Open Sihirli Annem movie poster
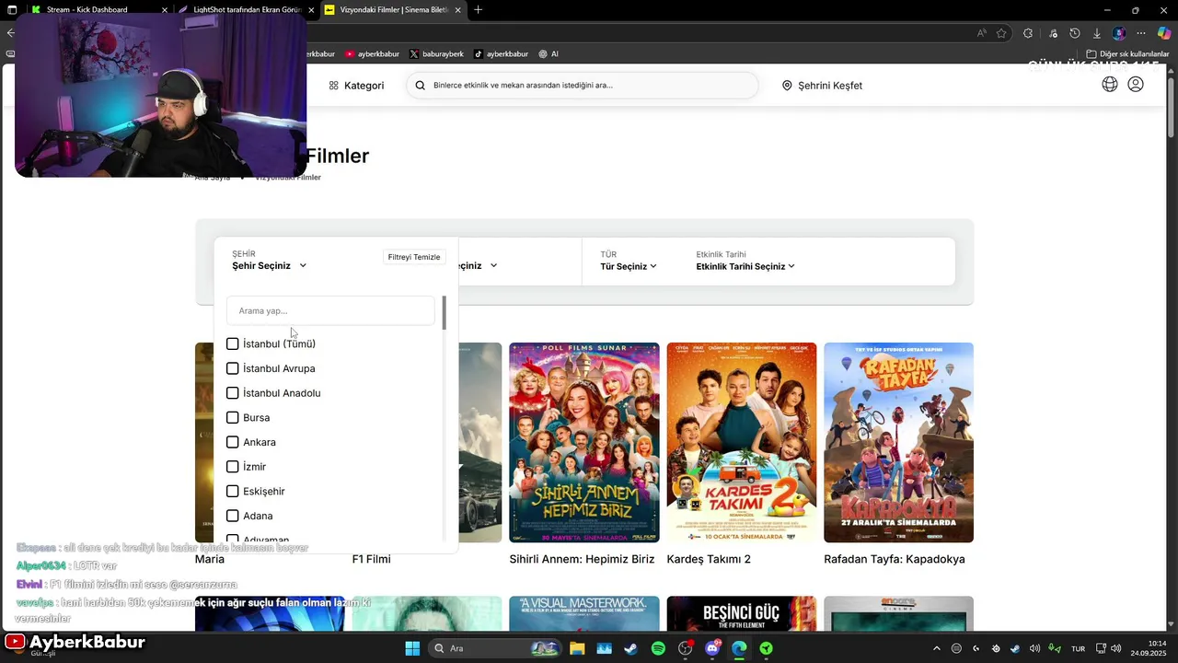Screen dimensions: 1178x663 [584, 442]
